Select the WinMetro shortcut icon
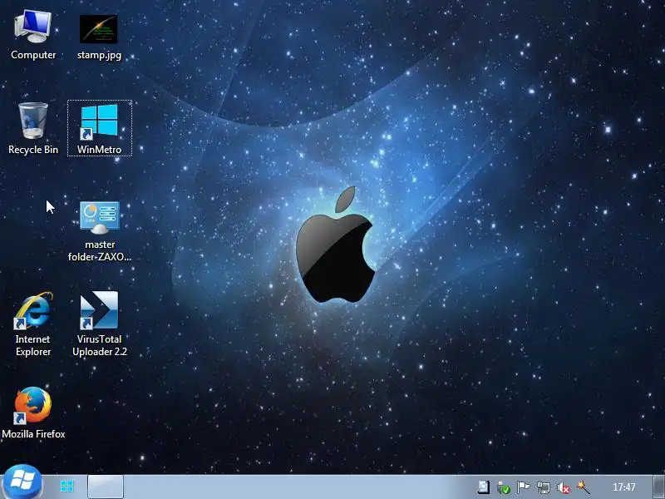Image resolution: width=665 pixels, height=499 pixels. (99, 128)
